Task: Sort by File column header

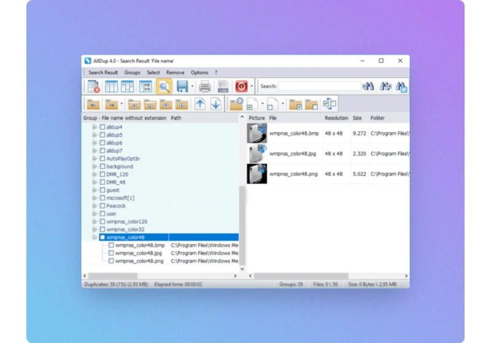Action: (295, 118)
